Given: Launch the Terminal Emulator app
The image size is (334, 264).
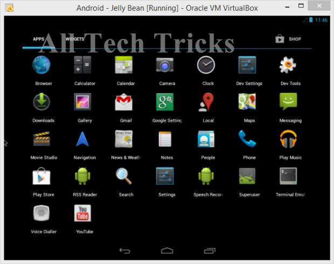Looking at the screenshot, I should pyautogui.click(x=288, y=176).
